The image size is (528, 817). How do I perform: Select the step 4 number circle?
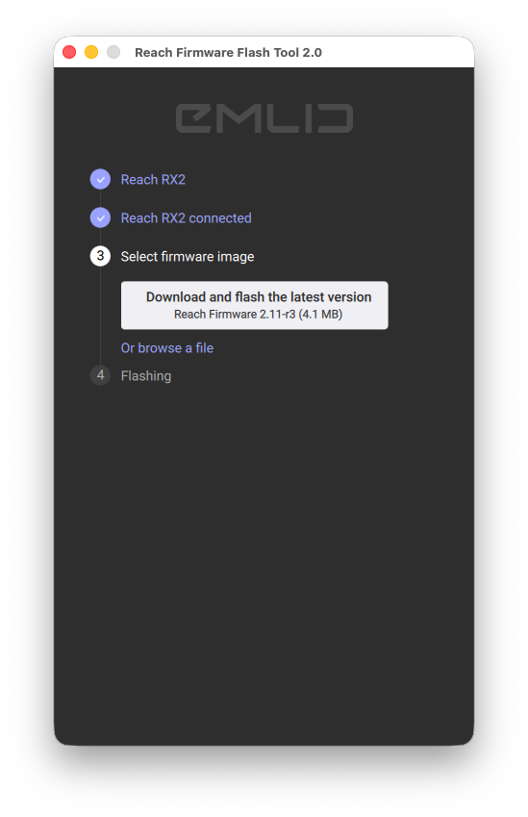click(x=100, y=375)
